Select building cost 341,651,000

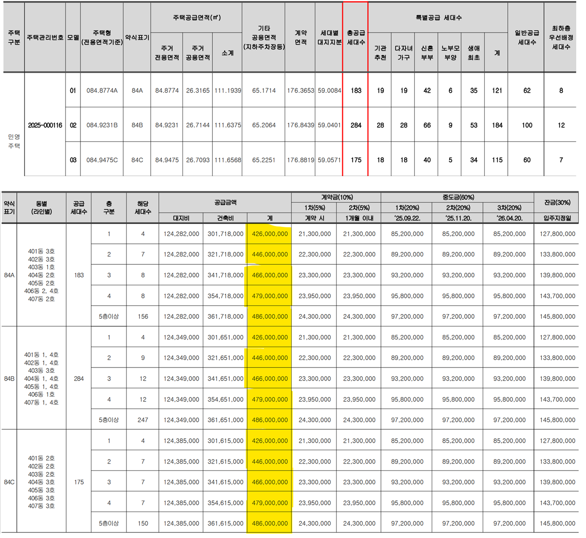226,379
